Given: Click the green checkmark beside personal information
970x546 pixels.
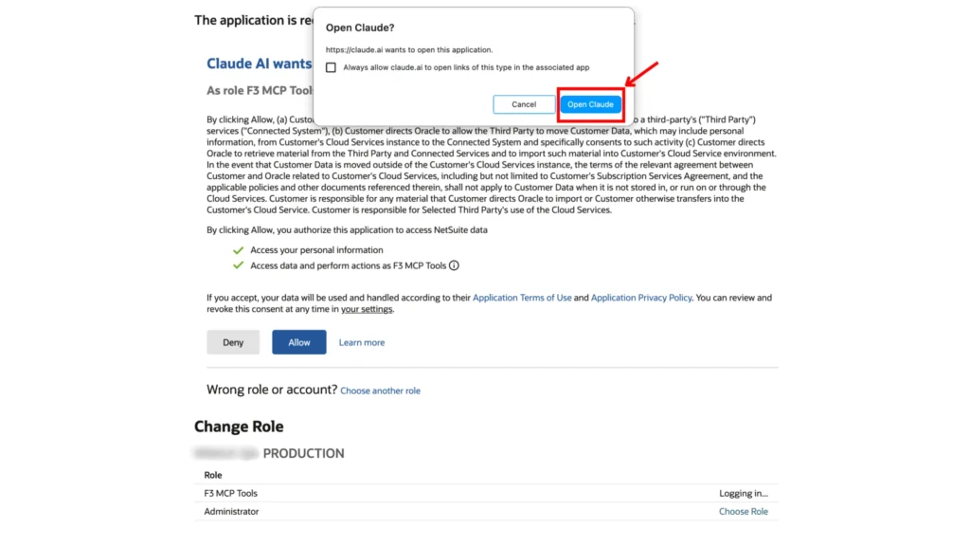Looking at the screenshot, I should 238,250.
